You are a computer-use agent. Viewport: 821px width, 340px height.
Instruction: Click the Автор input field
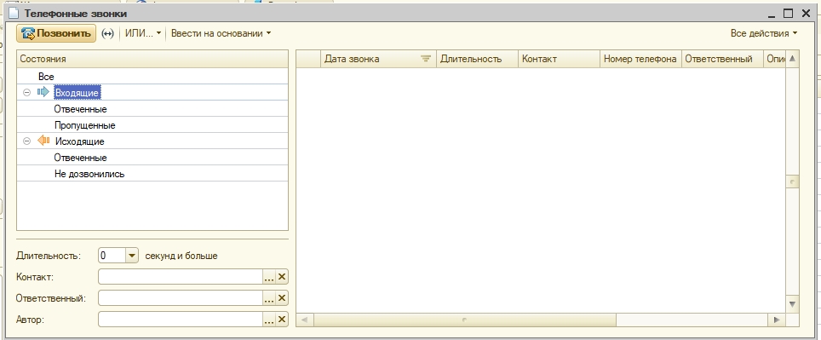tap(180, 319)
